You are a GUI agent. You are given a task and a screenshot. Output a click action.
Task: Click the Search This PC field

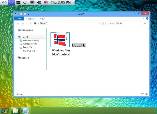(127, 24)
